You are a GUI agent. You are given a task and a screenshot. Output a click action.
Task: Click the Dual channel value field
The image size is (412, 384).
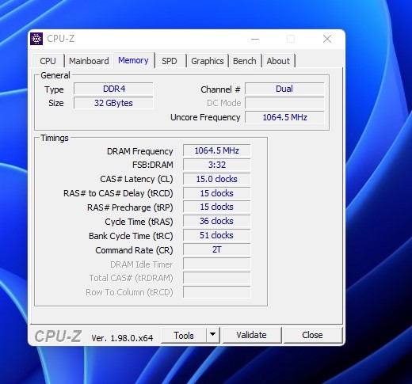click(284, 89)
